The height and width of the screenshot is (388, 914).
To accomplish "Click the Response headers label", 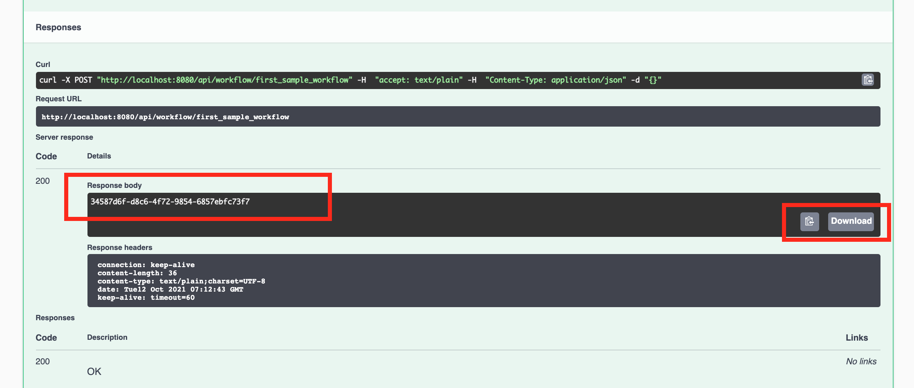I will (119, 248).
